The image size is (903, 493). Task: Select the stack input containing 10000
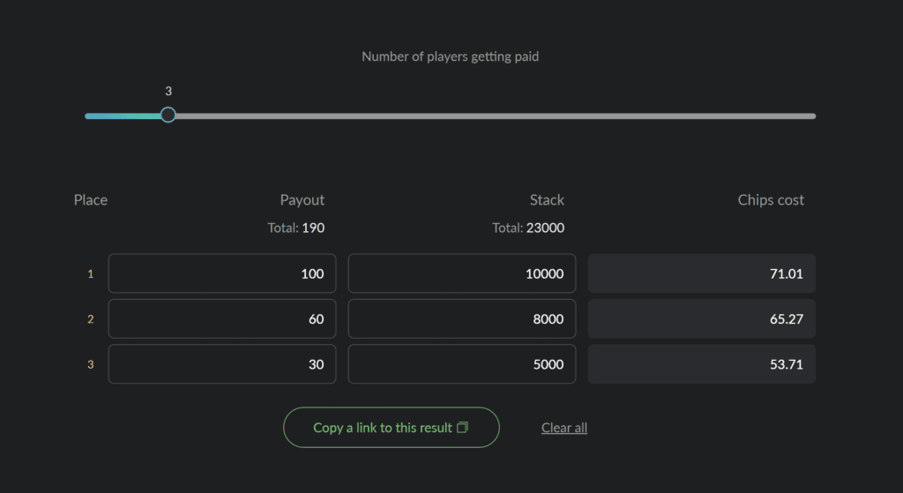click(462, 273)
